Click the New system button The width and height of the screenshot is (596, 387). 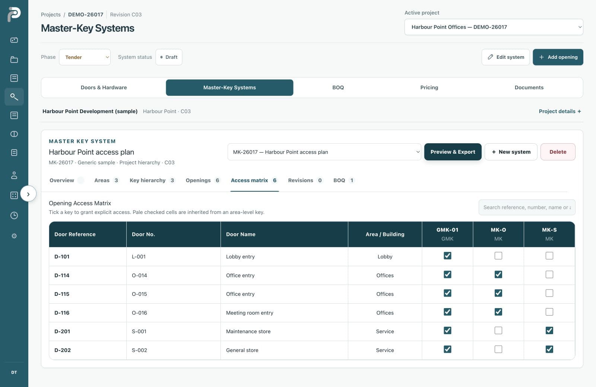pos(511,152)
